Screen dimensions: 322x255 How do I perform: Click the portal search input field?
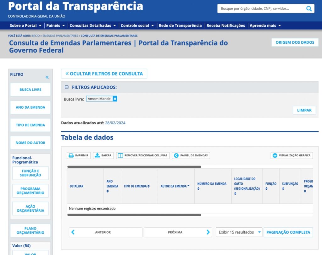coord(261,9)
